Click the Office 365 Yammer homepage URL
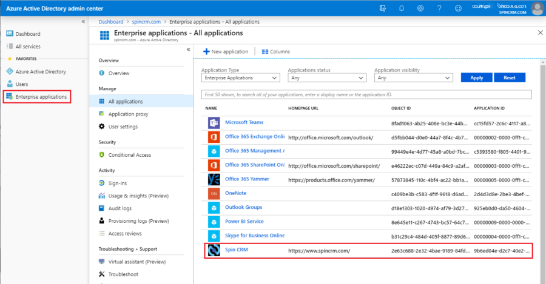The height and width of the screenshot is (284, 546). coord(331,180)
